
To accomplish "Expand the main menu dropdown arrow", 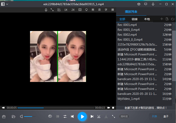I will (7, 4).
